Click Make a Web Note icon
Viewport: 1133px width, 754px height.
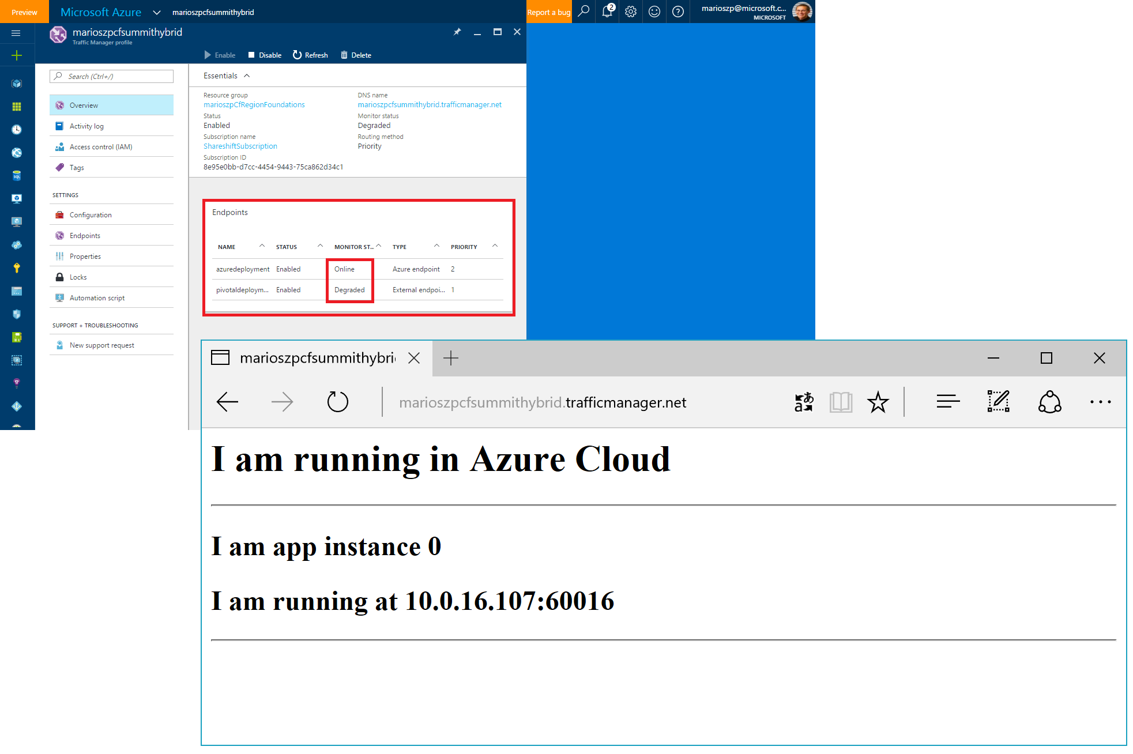click(998, 402)
